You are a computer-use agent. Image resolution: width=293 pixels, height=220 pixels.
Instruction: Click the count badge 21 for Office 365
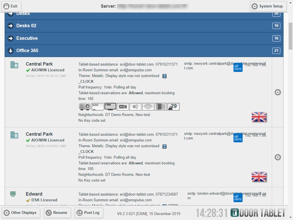pos(276,51)
